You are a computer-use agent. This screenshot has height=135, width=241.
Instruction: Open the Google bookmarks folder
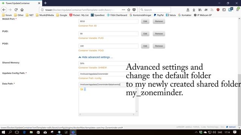62,15
